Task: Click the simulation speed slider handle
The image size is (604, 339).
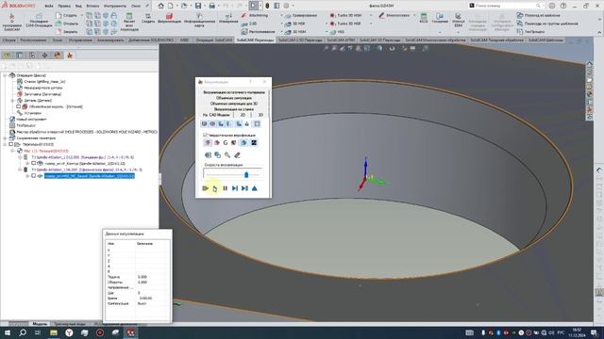Action: pos(246,174)
